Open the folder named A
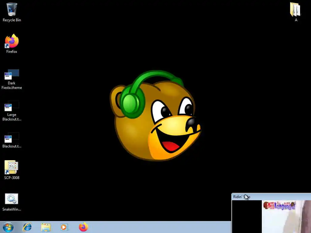311x233 pixels. [x=295, y=9]
